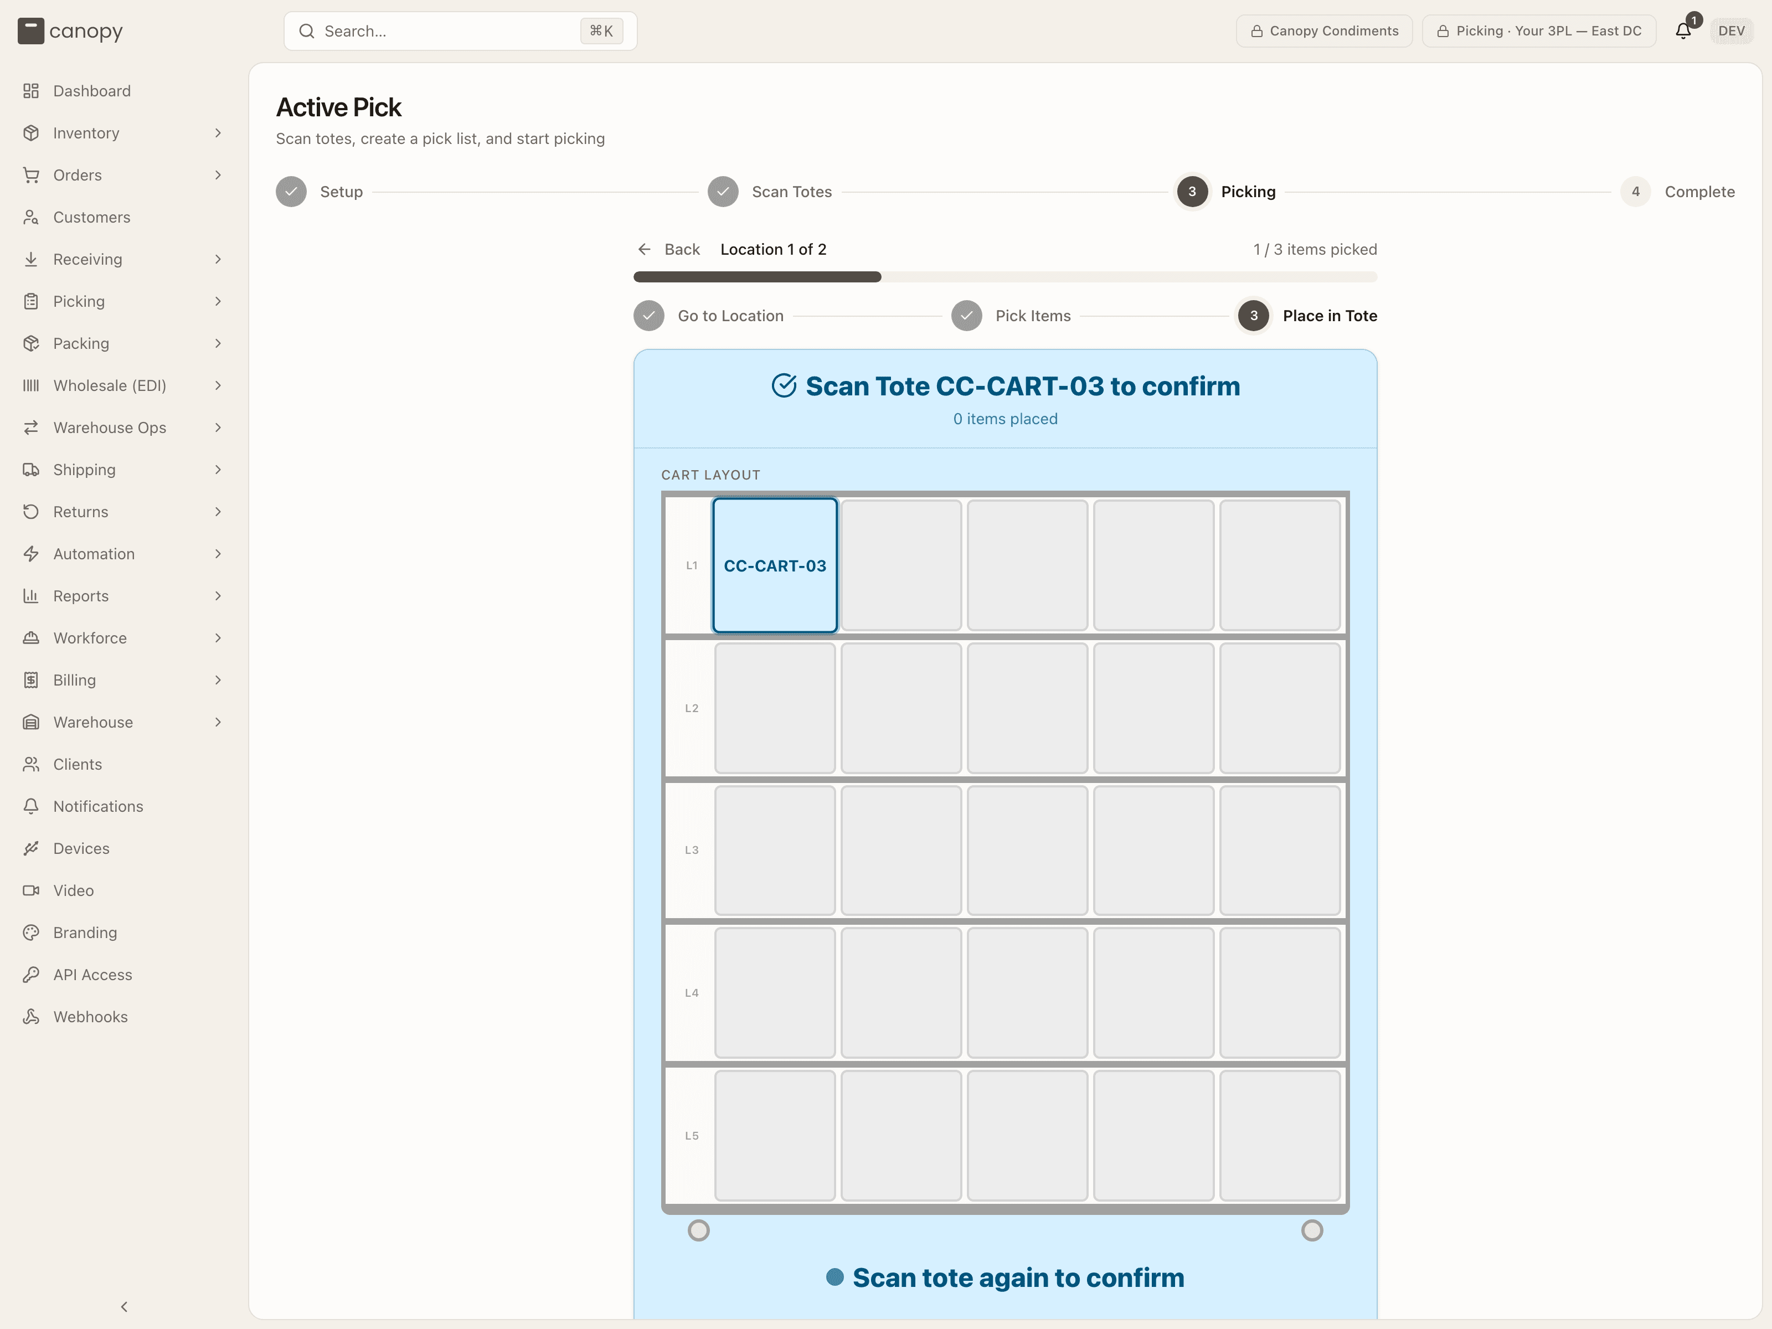Click the Dashboard grid icon
Image resolution: width=1772 pixels, height=1329 pixels.
point(31,91)
